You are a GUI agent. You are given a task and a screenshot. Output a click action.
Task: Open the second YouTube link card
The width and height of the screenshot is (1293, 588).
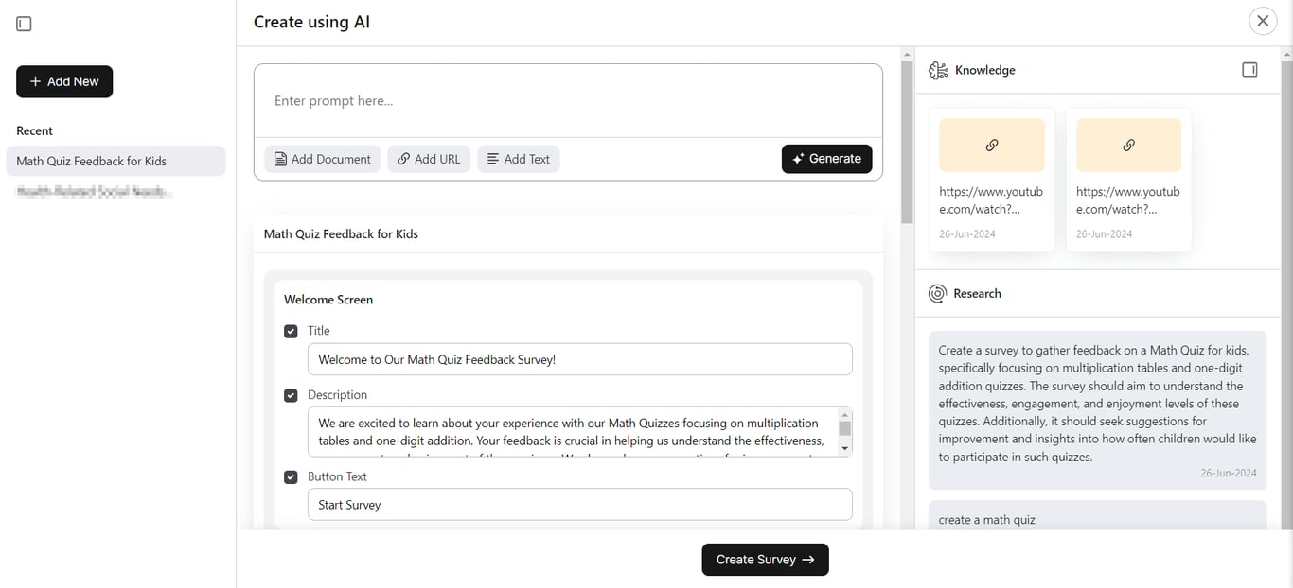[x=1128, y=180]
